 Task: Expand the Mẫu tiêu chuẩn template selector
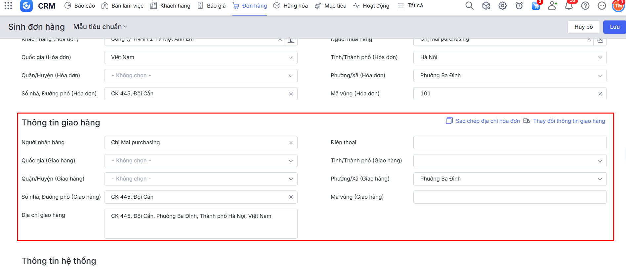click(x=100, y=27)
